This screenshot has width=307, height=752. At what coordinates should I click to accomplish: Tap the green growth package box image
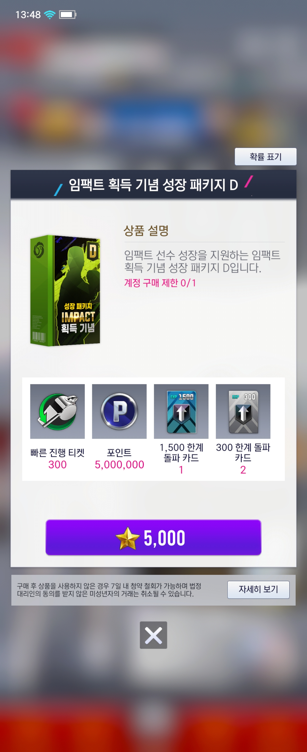point(65,291)
